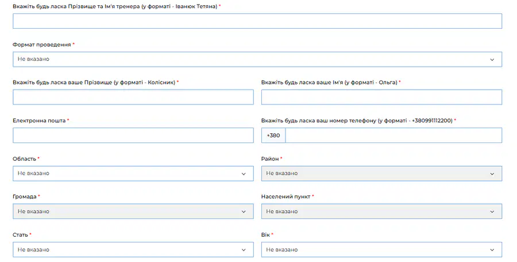Image resolution: width=517 pixels, height=262 pixels.
Task: Click the phone number label with +380991112200
Action: click(x=357, y=121)
